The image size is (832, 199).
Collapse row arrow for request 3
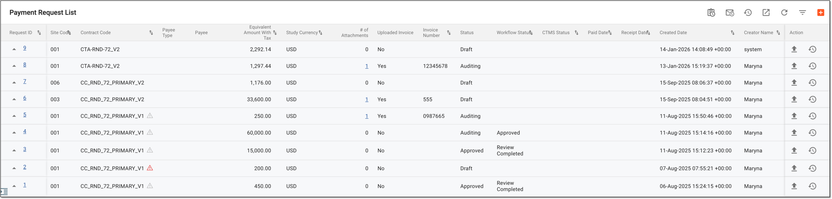point(14,150)
